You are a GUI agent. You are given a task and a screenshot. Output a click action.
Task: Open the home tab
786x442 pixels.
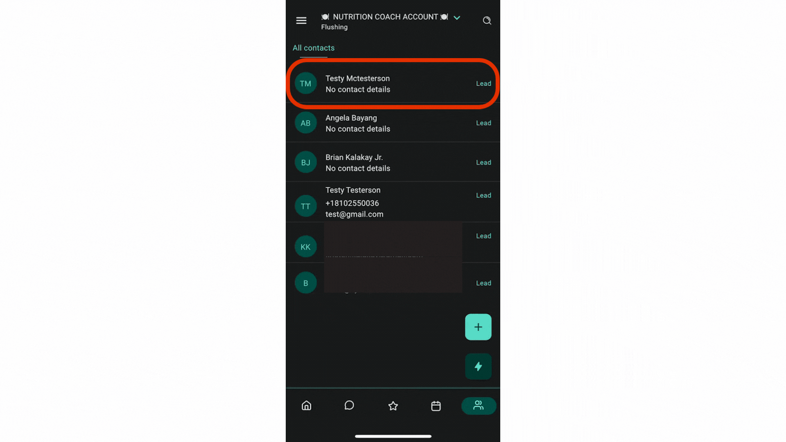pyautogui.click(x=306, y=405)
